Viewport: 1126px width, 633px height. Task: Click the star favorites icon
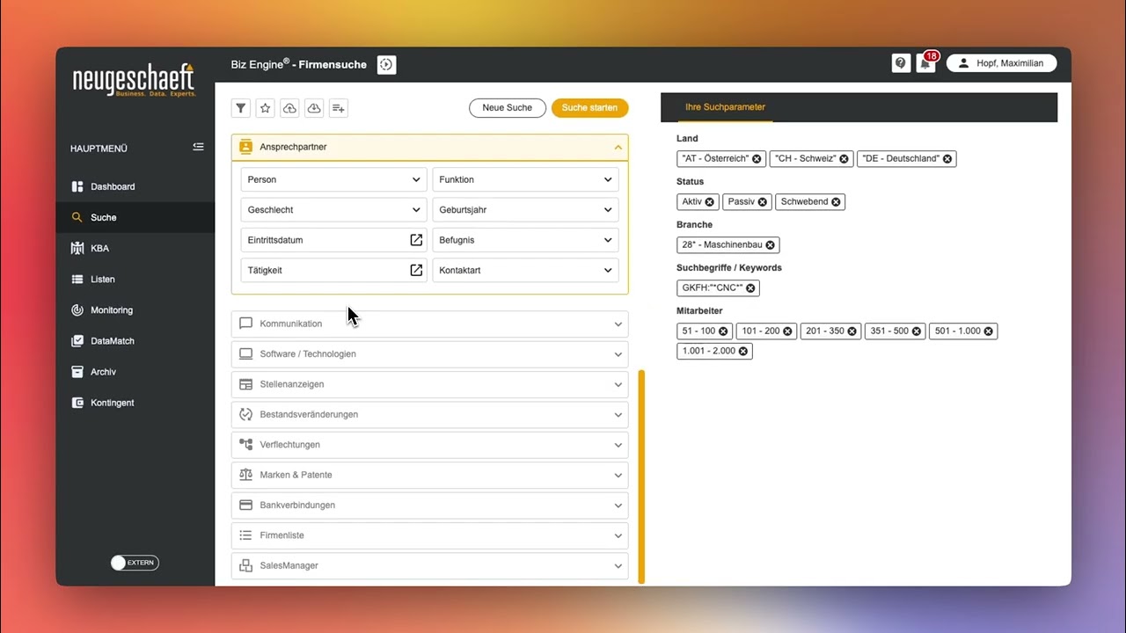point(265,108)
